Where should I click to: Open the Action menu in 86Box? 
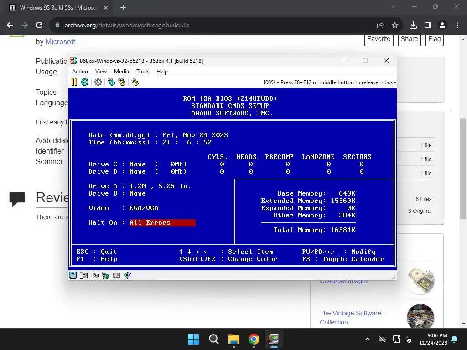tap(80, 72)
